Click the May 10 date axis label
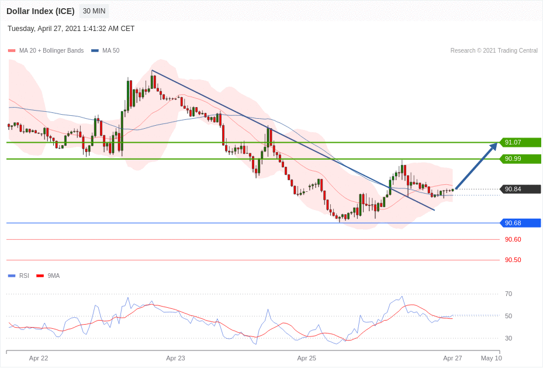 pos(491,358)
